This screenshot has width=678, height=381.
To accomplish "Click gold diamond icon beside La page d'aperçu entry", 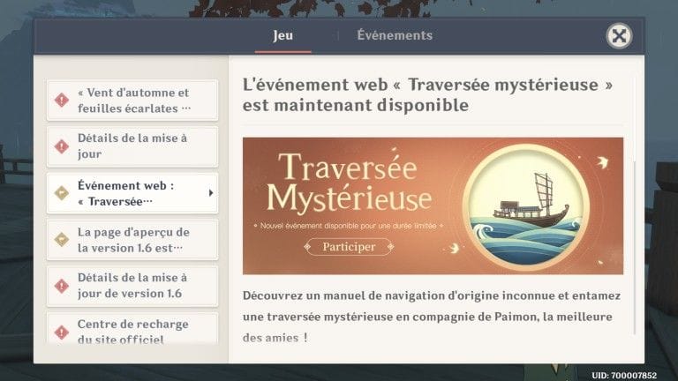I will (62, 239).
